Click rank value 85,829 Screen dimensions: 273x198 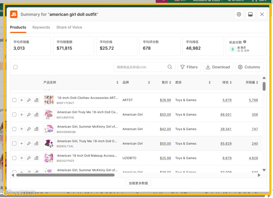coord(226,144)
